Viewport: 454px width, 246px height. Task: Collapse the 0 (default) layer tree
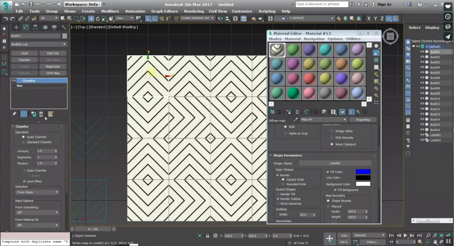[414, 46]
